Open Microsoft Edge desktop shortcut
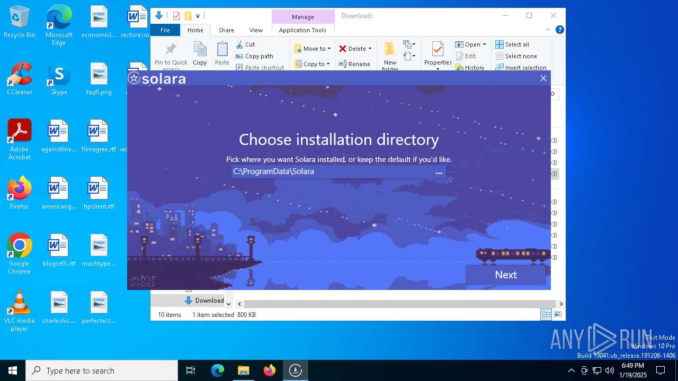Viewport: 678px width, 381px height. click(59, 25)
